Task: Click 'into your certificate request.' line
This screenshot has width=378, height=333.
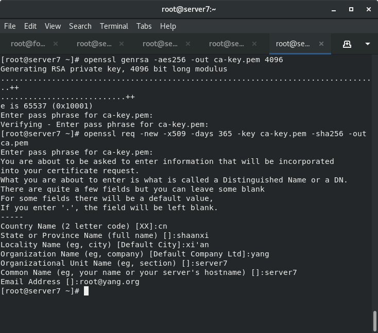Action: tap(70, 171)
